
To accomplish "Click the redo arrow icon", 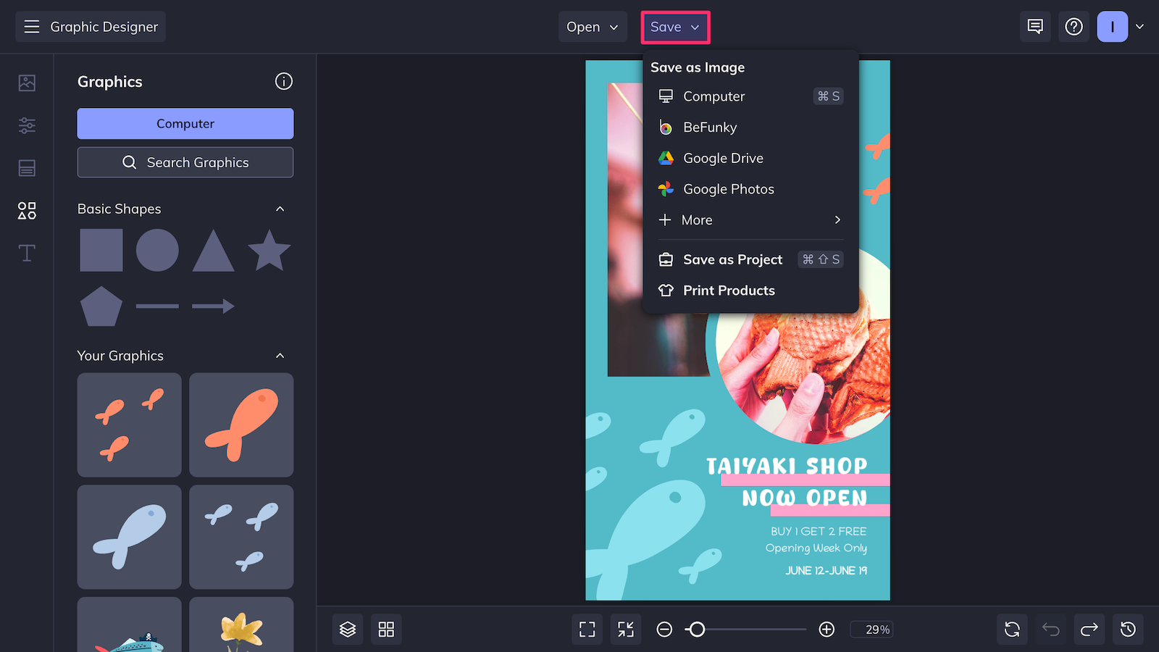I will tap(1089, 629).
